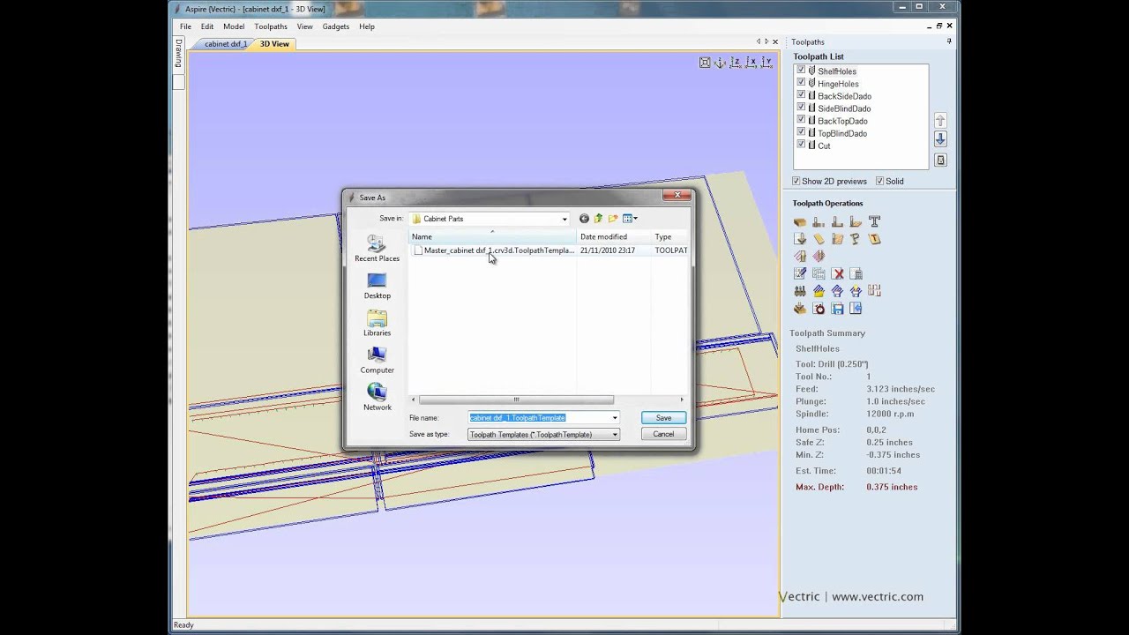Open Desktop location in Save As sidebar
The image size is (1129, 635).
[377, 286]
